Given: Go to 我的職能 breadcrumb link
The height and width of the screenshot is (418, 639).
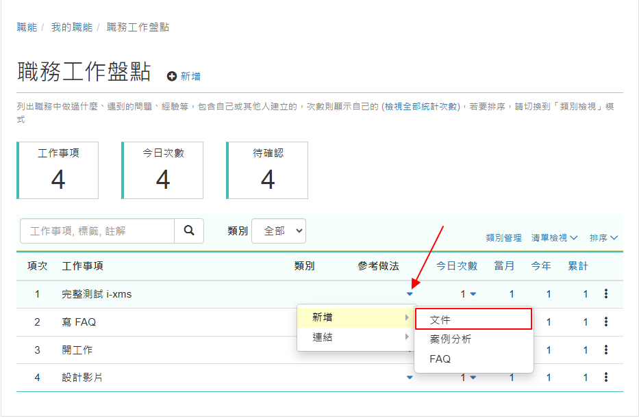Looking at the screenshot, I should (72, 27).
